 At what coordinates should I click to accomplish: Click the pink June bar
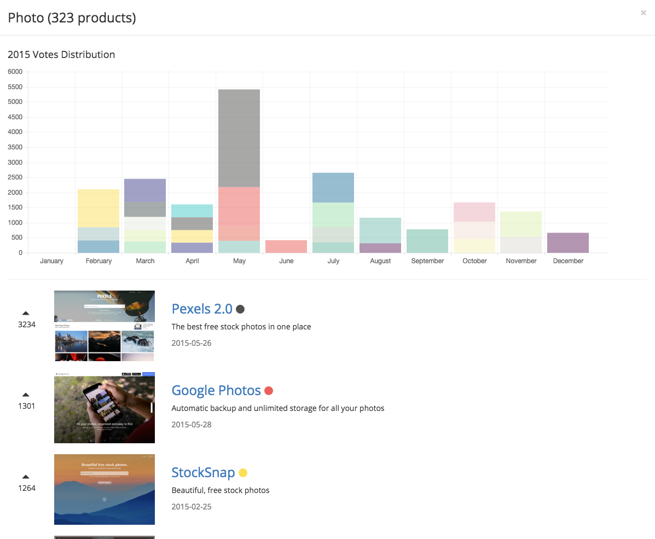coord(286,247)
